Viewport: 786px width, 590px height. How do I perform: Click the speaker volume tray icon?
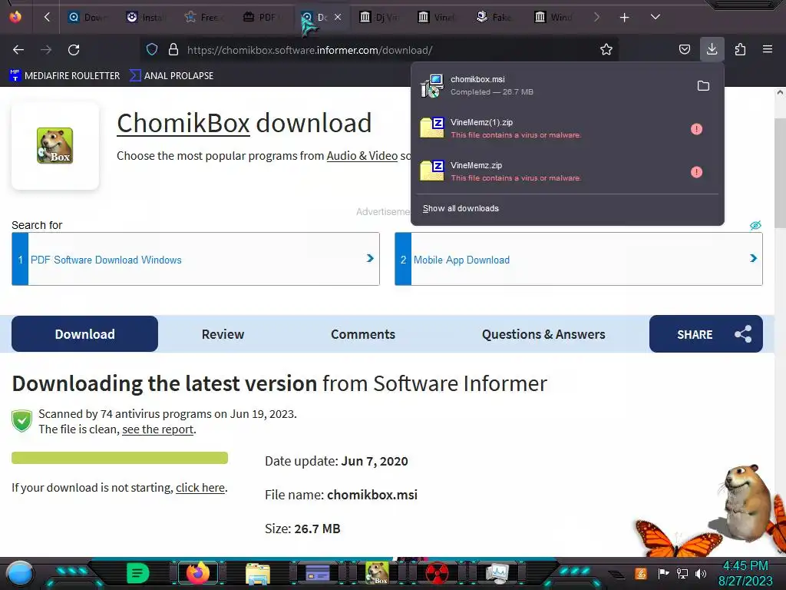pos(701,573)
